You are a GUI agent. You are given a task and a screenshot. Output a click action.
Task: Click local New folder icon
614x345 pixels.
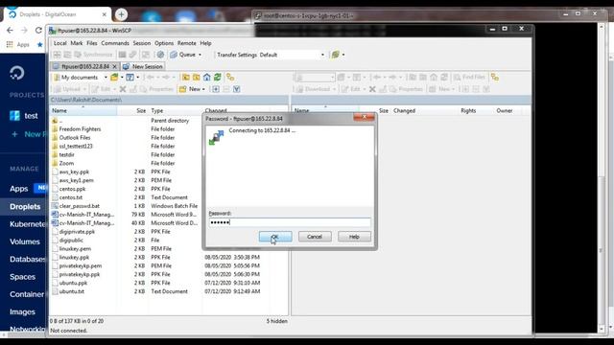point(183,89)
